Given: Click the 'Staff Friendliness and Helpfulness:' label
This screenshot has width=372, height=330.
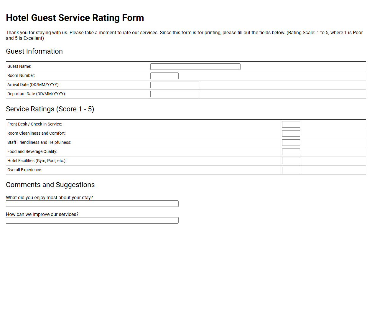Looking at the screenshot, I should [x=39, y=143].
